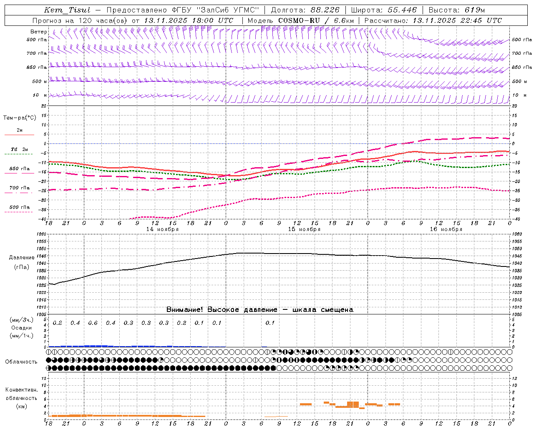
Task: Click the 'Осадки' precipitation label
Action: 22,328
